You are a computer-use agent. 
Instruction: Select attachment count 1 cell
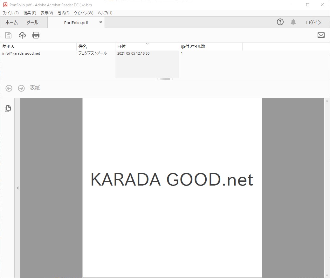point(182,53)
